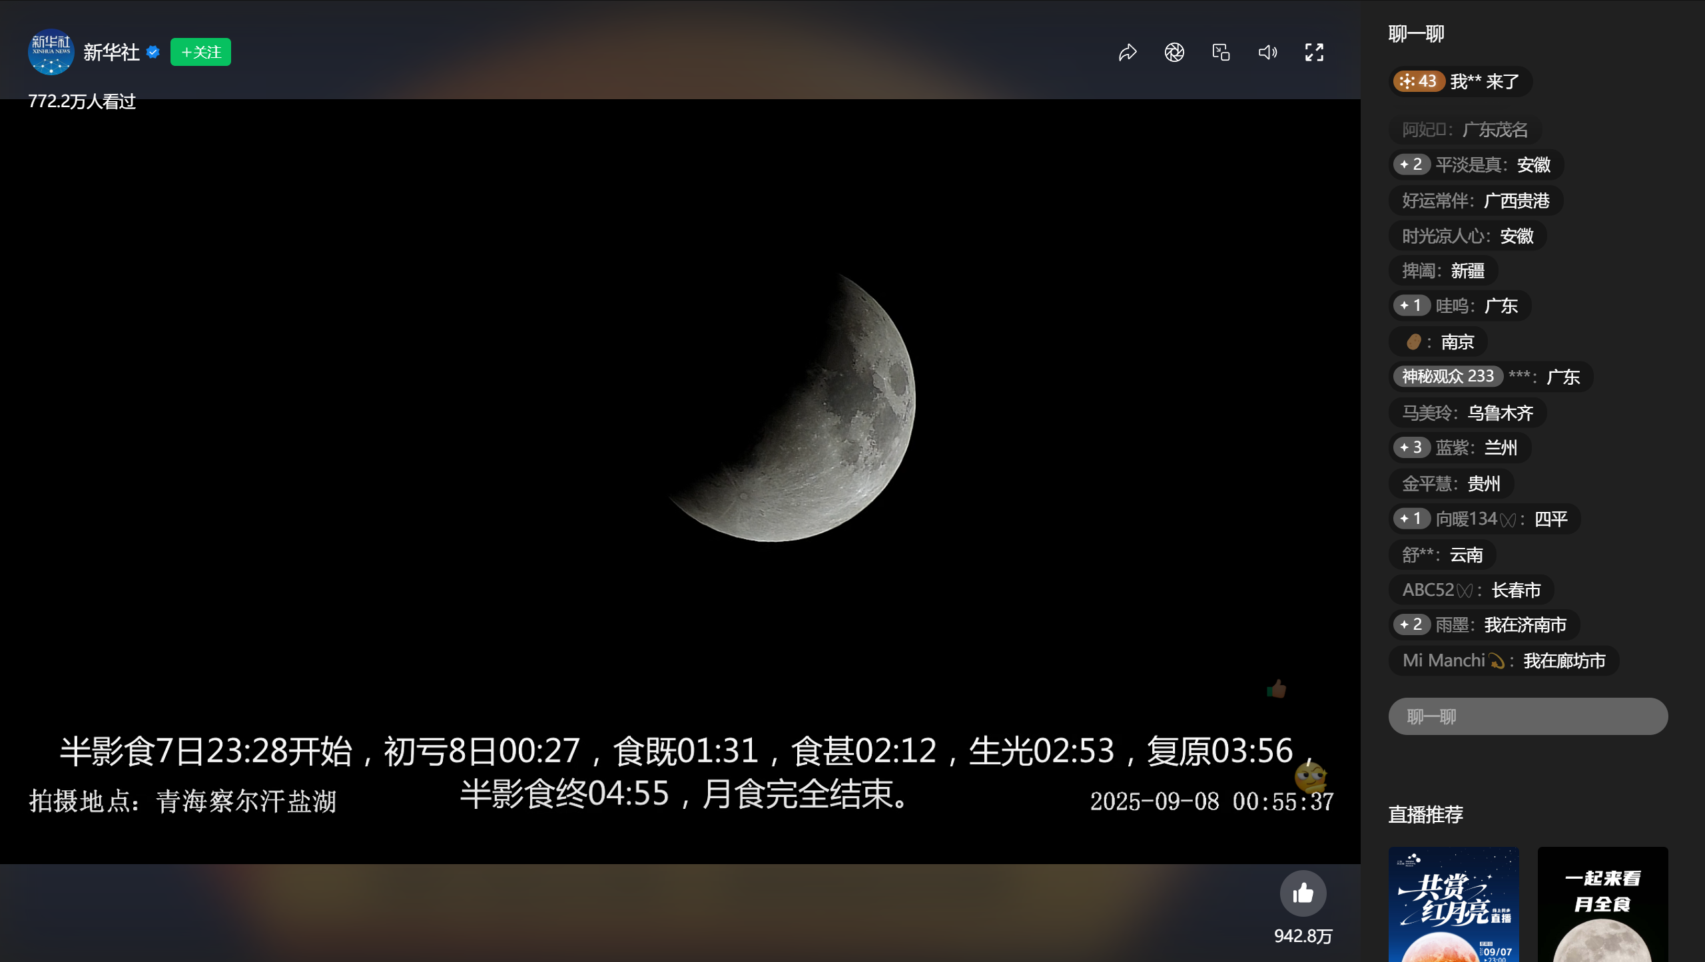Click the 聊一聊 chat panel header
This screenshot has width=1705, height=962.
[1416, 33]
